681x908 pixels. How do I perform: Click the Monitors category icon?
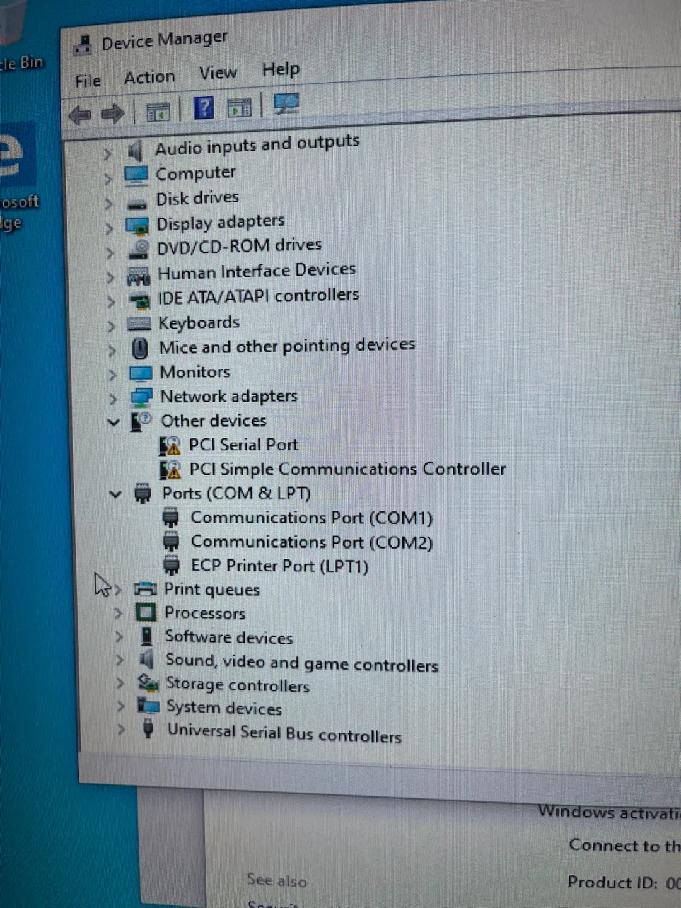point(141,374)
